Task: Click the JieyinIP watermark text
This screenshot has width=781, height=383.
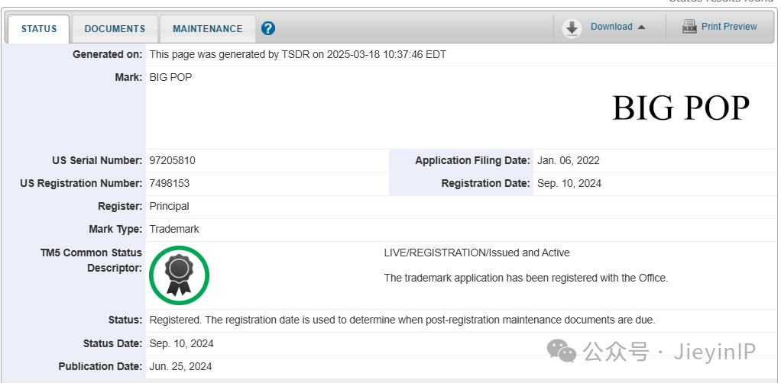Action: 715,352
